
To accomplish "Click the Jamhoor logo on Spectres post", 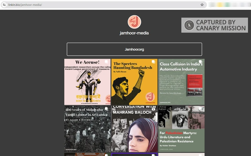I will click(x=150, y=97).
